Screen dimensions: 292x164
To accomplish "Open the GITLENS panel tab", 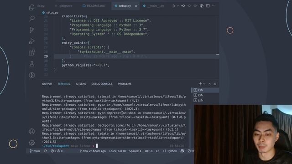I will [81, 84].
